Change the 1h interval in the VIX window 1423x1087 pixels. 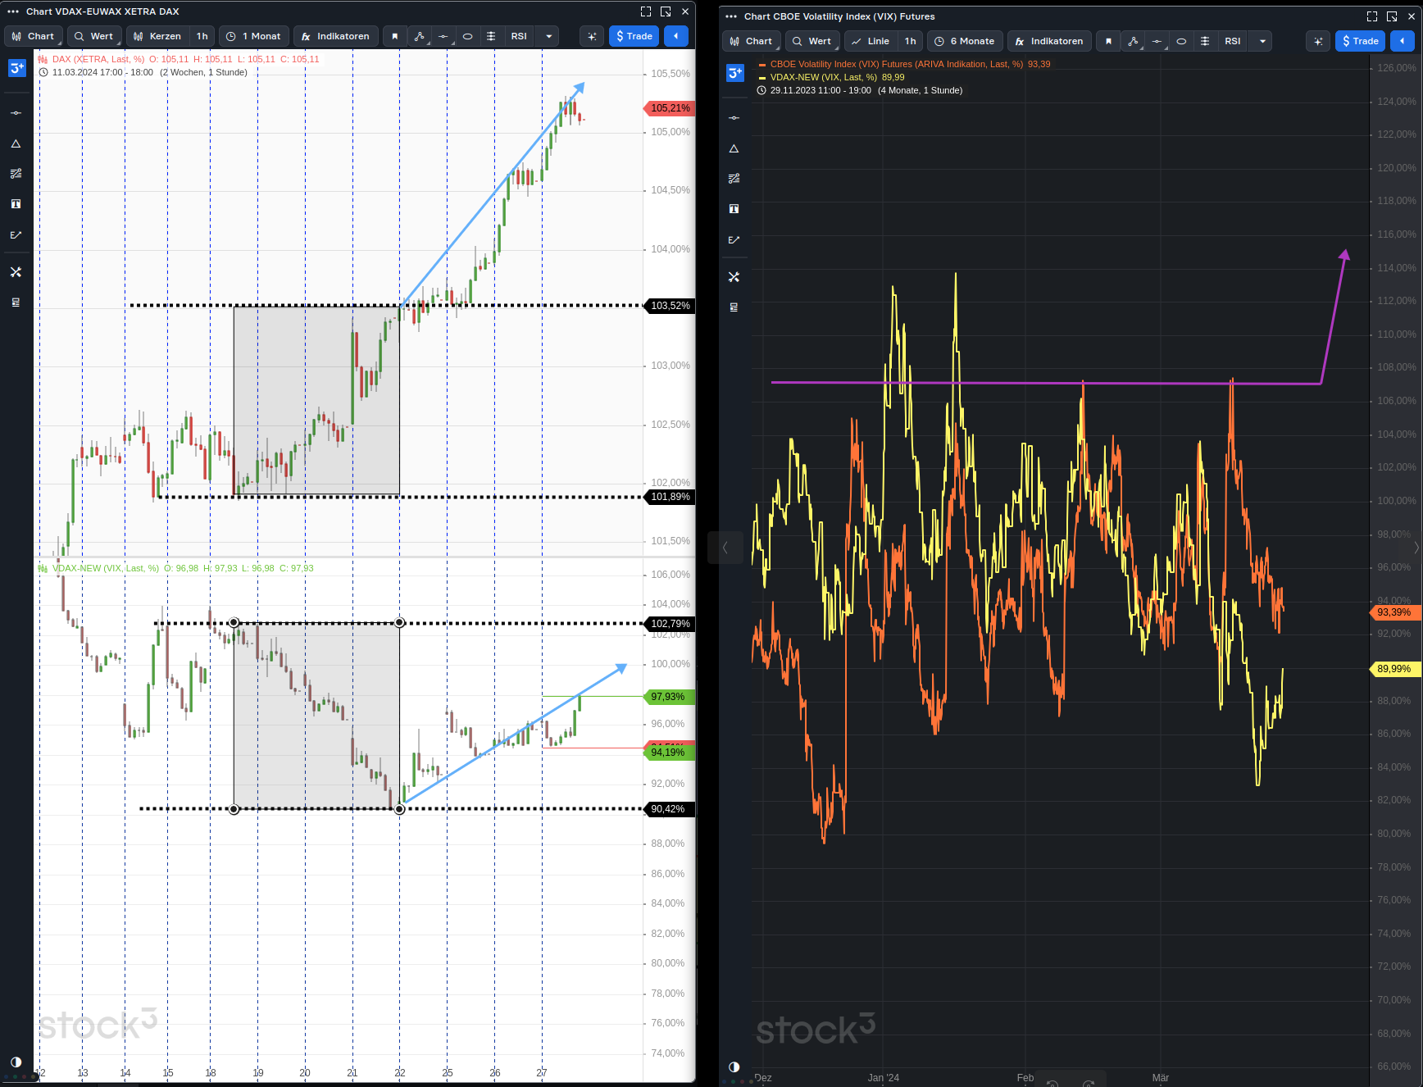point(910,41)
